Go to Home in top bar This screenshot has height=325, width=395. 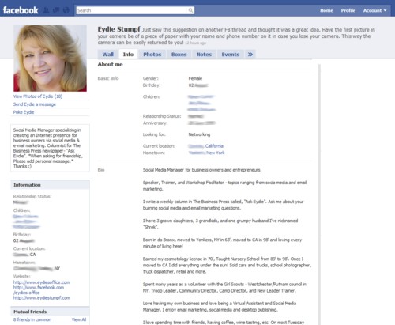pos(326,10)
